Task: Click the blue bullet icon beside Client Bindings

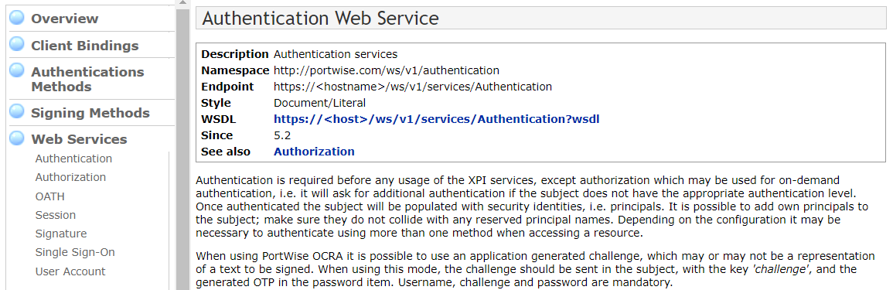Action: 18,44
